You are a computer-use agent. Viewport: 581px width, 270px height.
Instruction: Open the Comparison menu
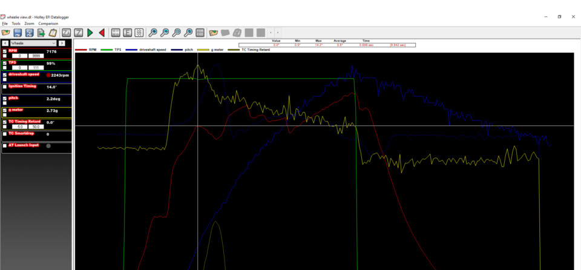pos(48,24)
